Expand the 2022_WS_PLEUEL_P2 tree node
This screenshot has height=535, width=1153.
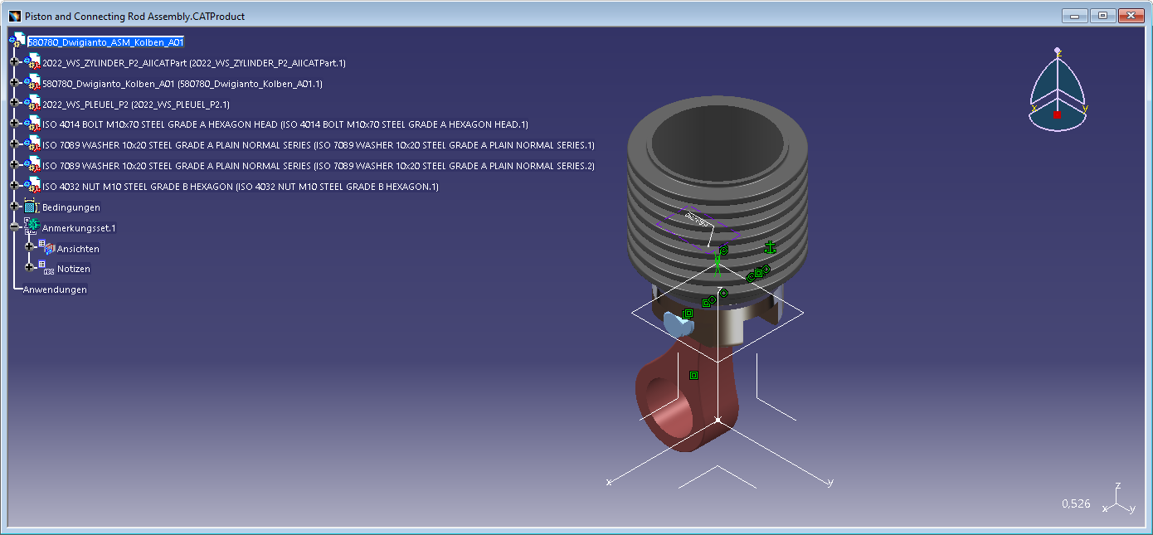point(14,104)
